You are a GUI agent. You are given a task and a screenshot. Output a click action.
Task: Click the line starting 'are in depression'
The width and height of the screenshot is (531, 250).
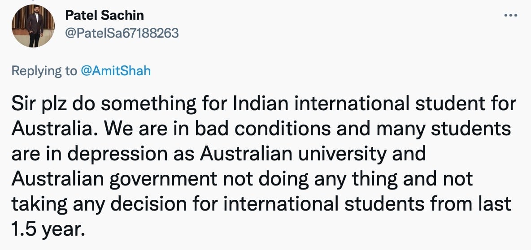pos(218,154)
